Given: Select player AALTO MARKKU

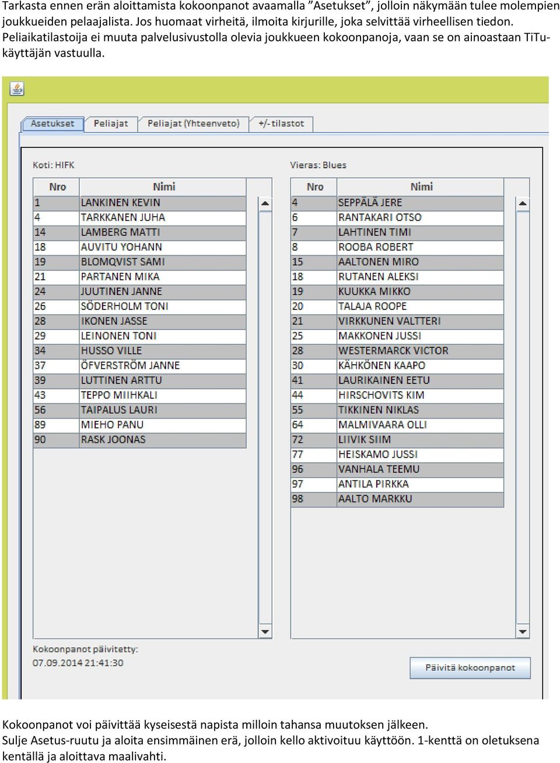Looking at the screenshot, I should click(397, 499).
